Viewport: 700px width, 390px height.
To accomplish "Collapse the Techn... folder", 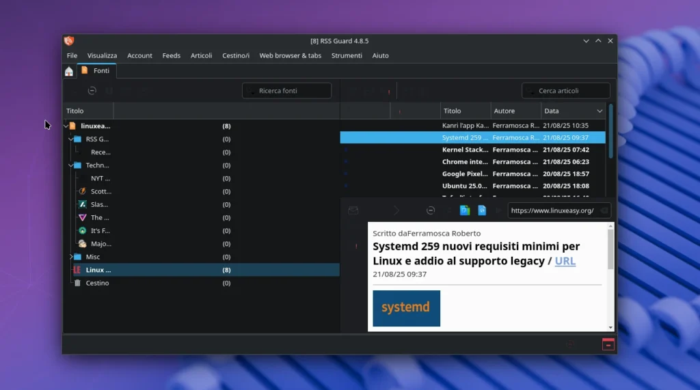I will coord(71,165).
